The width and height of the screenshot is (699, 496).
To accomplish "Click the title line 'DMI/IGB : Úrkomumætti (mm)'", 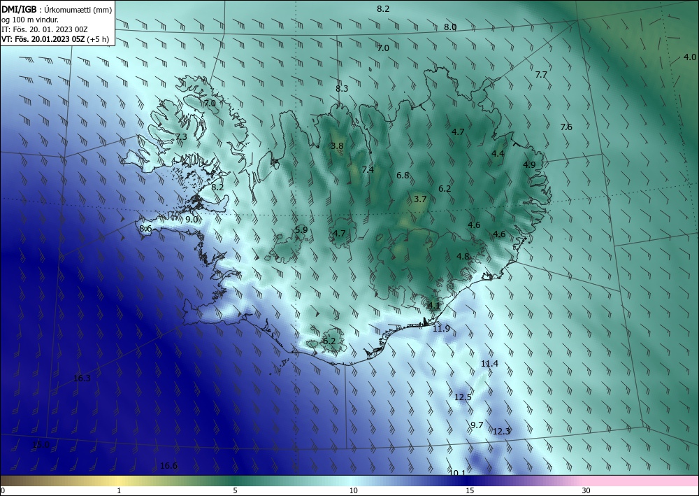I will coord(57,9).
